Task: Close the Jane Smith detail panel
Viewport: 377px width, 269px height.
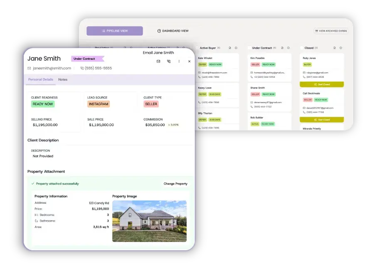Action: click(189, 61)
